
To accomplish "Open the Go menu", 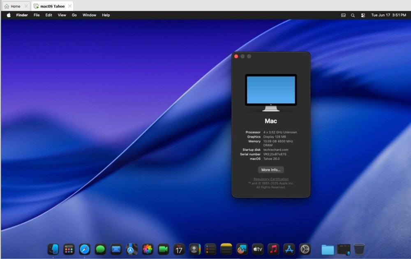I will (74, 15).
